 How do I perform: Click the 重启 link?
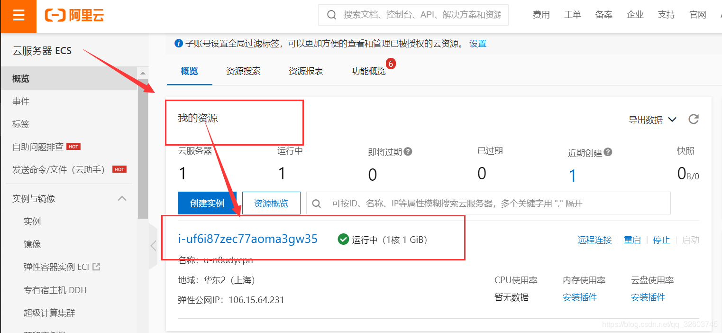pyautogui.click(x=632, y=240)
